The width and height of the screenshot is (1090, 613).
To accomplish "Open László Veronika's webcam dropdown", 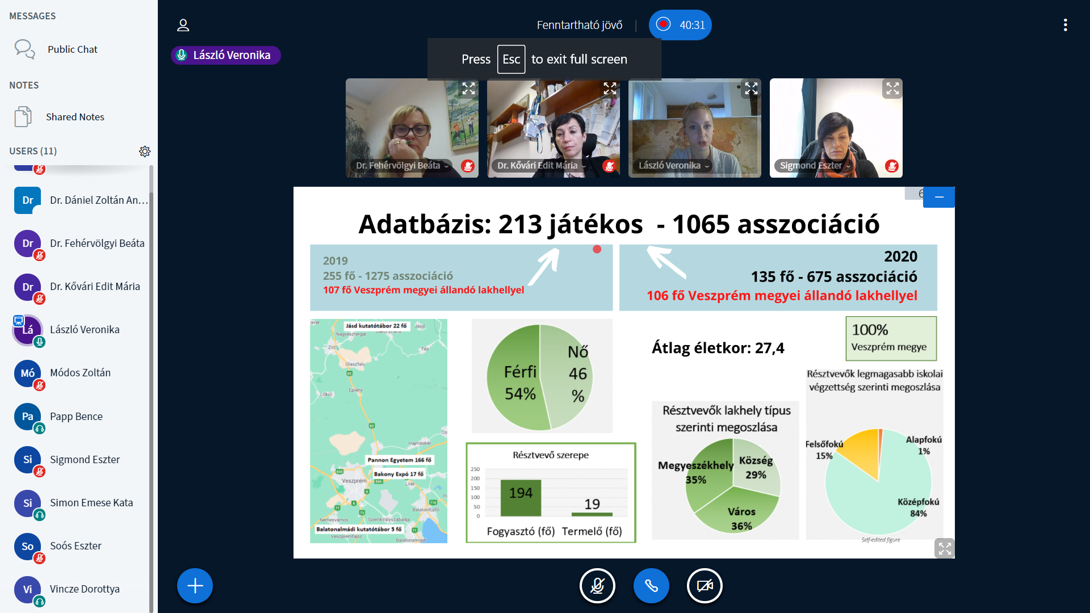I will point(673,166).
